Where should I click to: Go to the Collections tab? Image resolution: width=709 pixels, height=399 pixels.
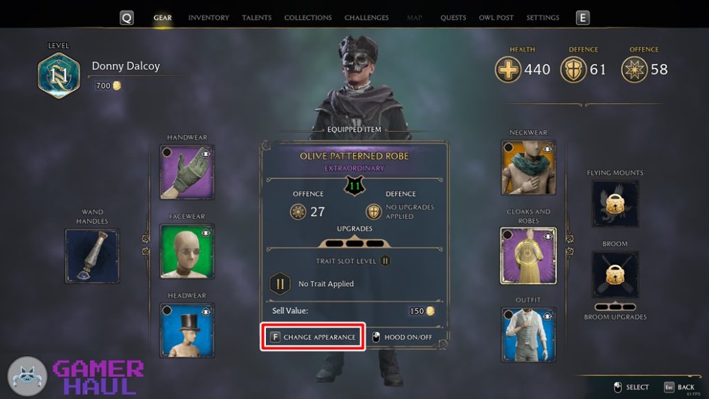pyautogui.click(x=308, y=17)
